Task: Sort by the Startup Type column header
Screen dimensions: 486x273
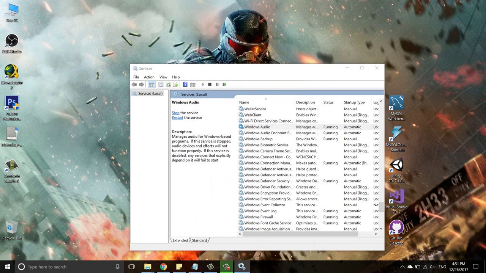Action: (357, 102)
